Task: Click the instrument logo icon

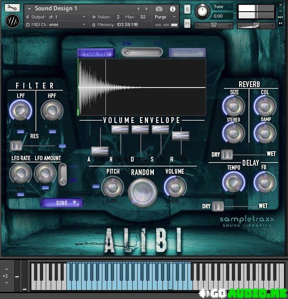Action: click(13, 21)
